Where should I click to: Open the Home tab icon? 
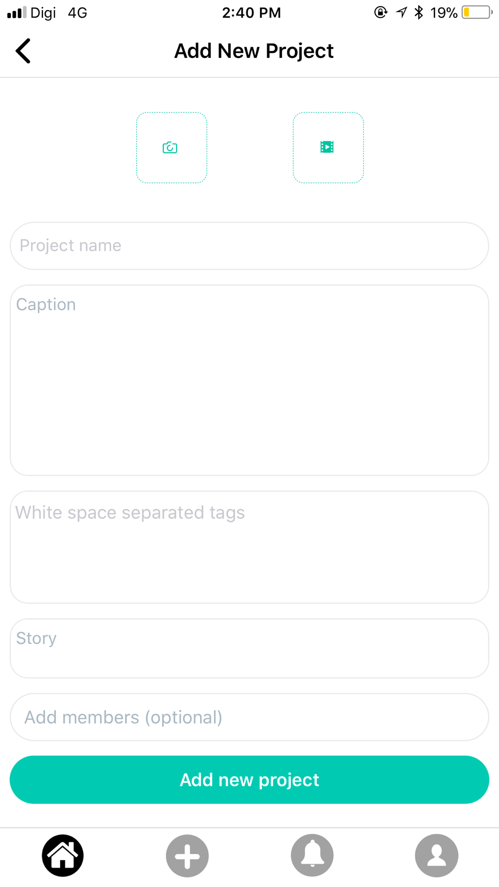coord(63,856)
